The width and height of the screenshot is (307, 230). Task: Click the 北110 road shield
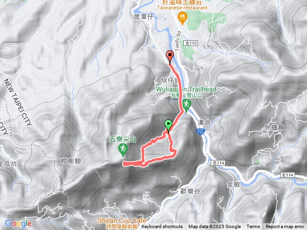pyautogui.click(x=191, y=43)
